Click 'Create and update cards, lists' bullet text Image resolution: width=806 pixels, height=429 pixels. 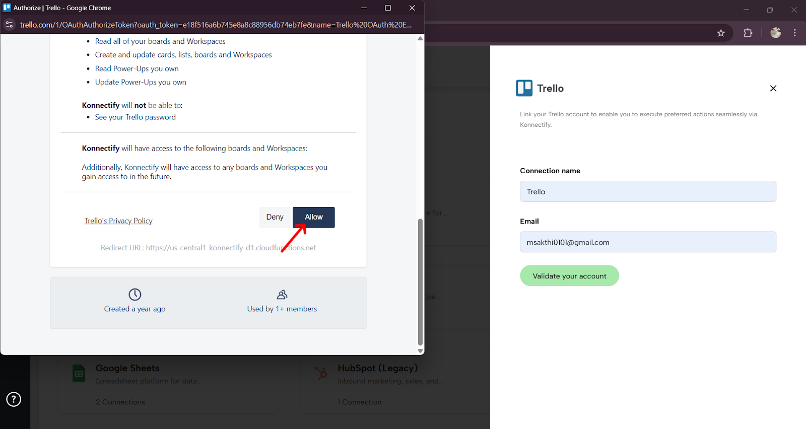click(x=183, y=55)
